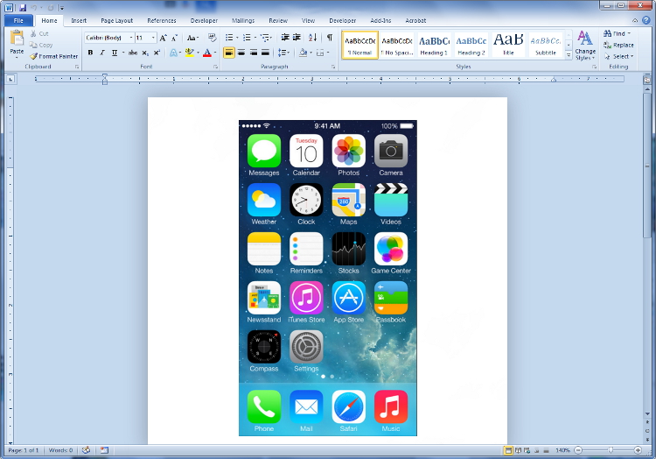This screenshot has width=656, height=459.
Task: Switch to Outline view icon
Action: [537, 450]
